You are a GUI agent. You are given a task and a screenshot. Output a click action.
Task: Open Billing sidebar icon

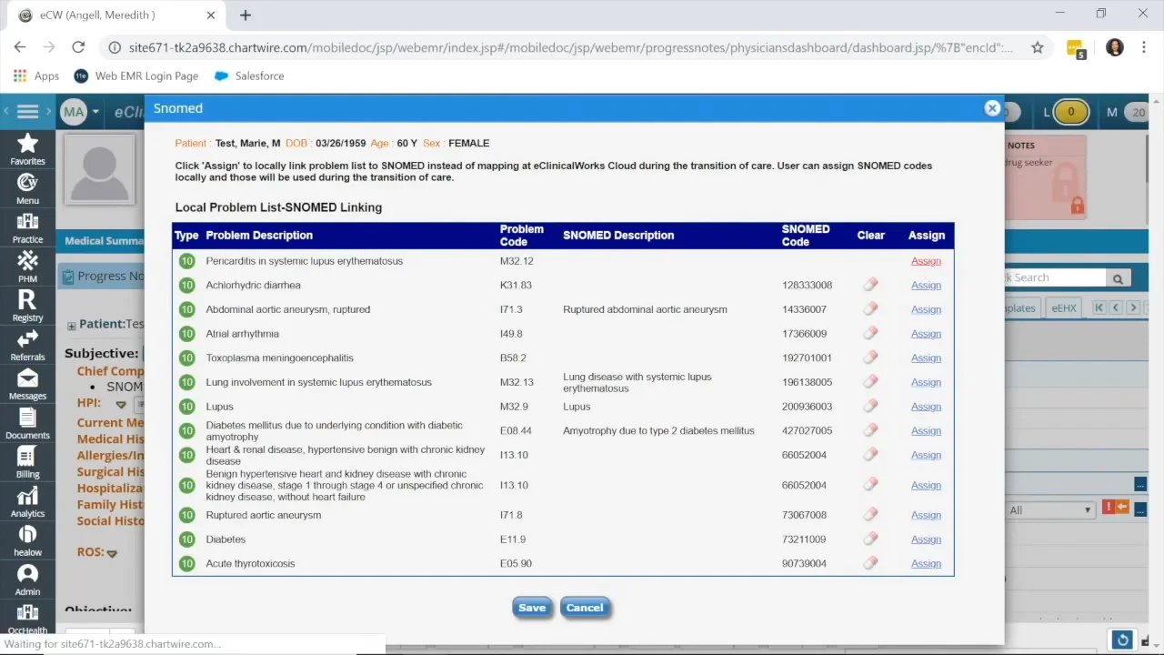[27, 463]
